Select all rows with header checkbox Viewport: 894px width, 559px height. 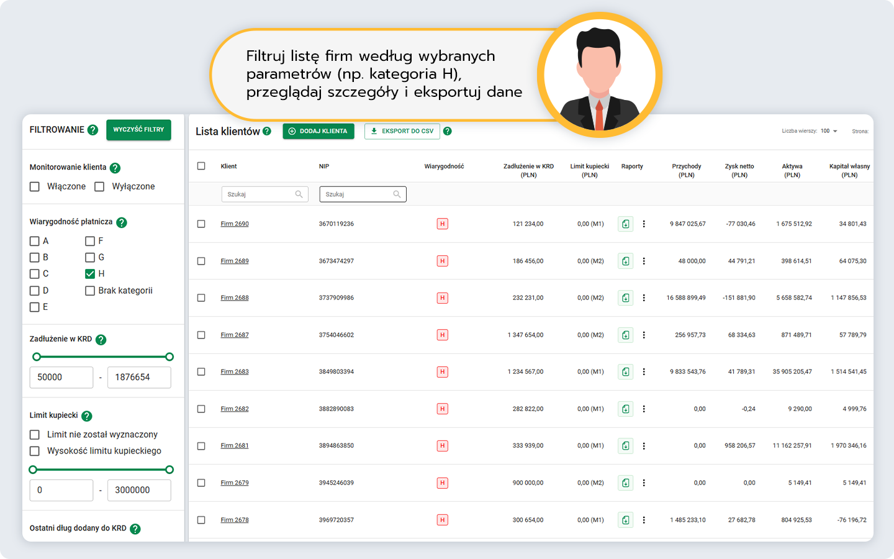(201, 166)
